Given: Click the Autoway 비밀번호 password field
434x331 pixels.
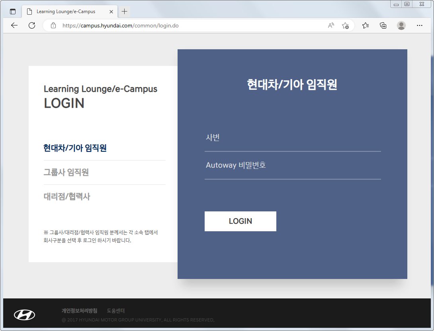Looking at the screenshot, I should pyautogui.click(x=293, y=165).
